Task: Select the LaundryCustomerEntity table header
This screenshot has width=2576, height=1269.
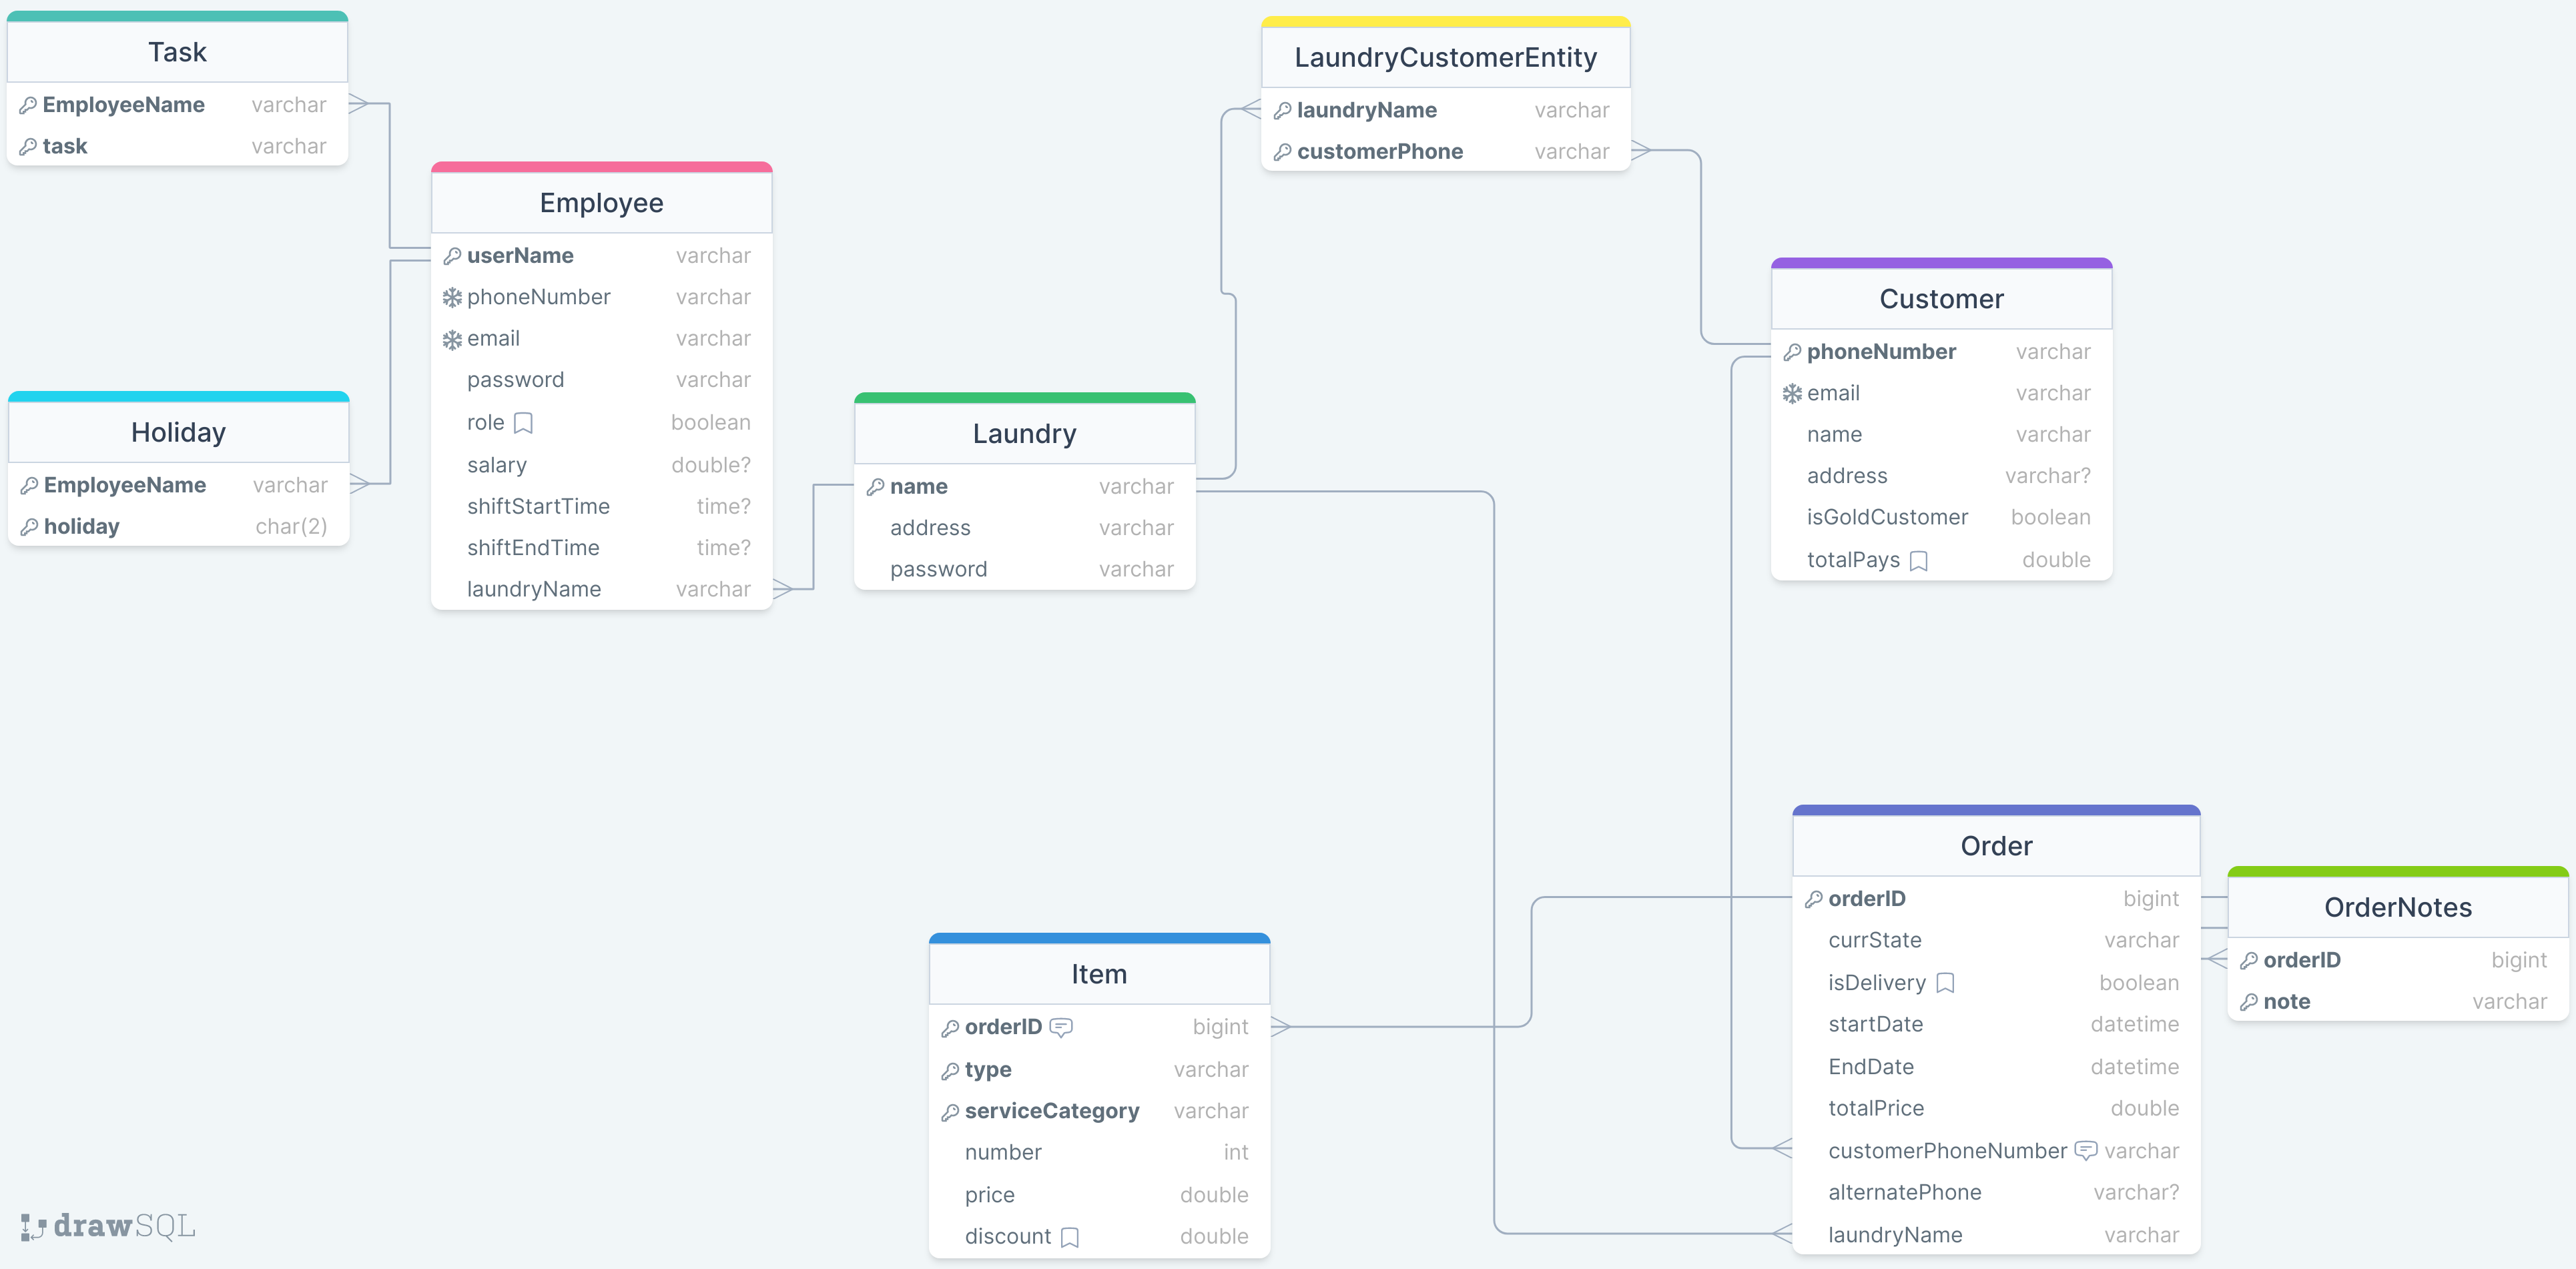Action: pyautogui.click(x=1445, y=57)
